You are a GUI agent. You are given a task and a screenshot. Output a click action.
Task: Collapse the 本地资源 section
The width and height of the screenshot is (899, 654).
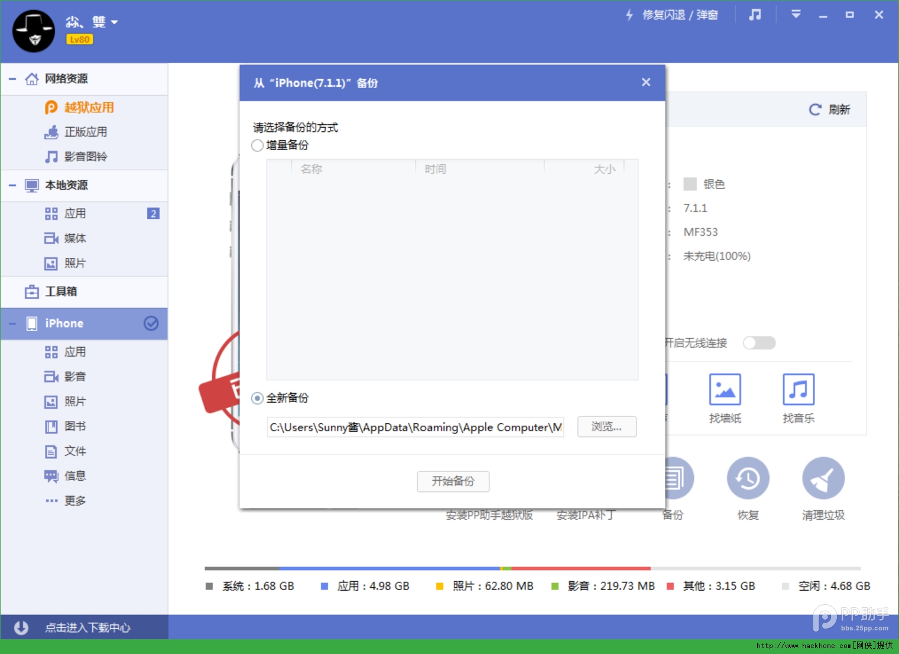(12, 185)
